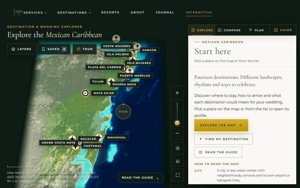Click the AWS Terrain Tiles attribution link

point(20,177)
